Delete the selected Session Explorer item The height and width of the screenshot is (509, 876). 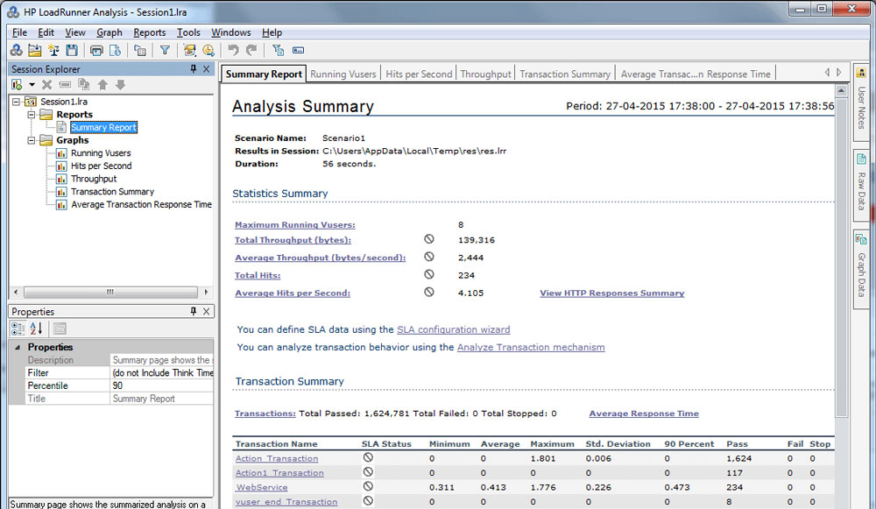point(47,85)
